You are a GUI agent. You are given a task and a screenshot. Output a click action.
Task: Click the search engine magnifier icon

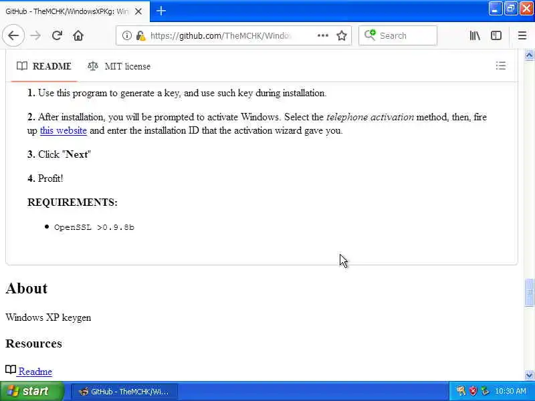(370, 35)
